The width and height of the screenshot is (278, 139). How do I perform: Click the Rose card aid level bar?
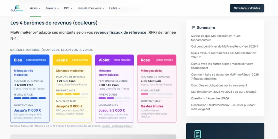157,94
